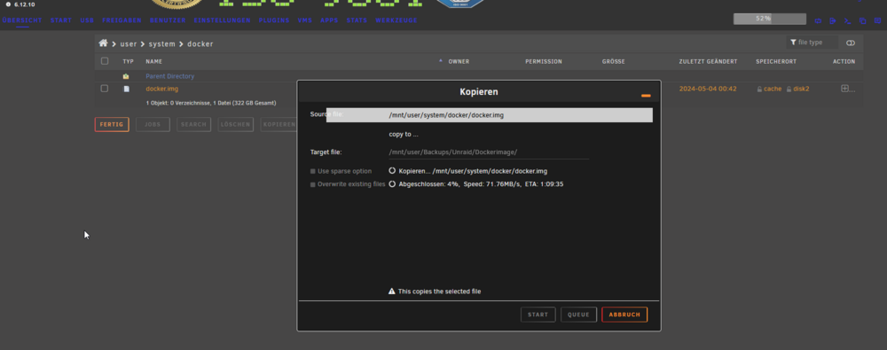The height and width of the screenshot is (350, 887).
Task: Open the copy-windows icon in header
Action: coord(863,20)
